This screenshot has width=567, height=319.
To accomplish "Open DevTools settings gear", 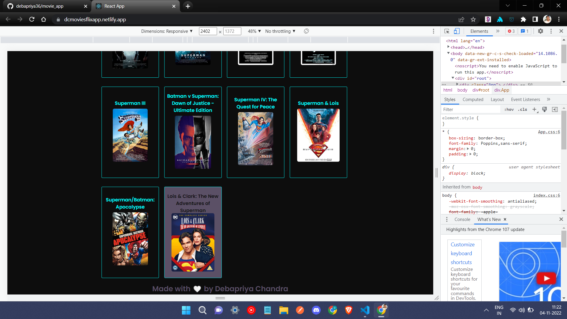I will [x=541, y=31].
